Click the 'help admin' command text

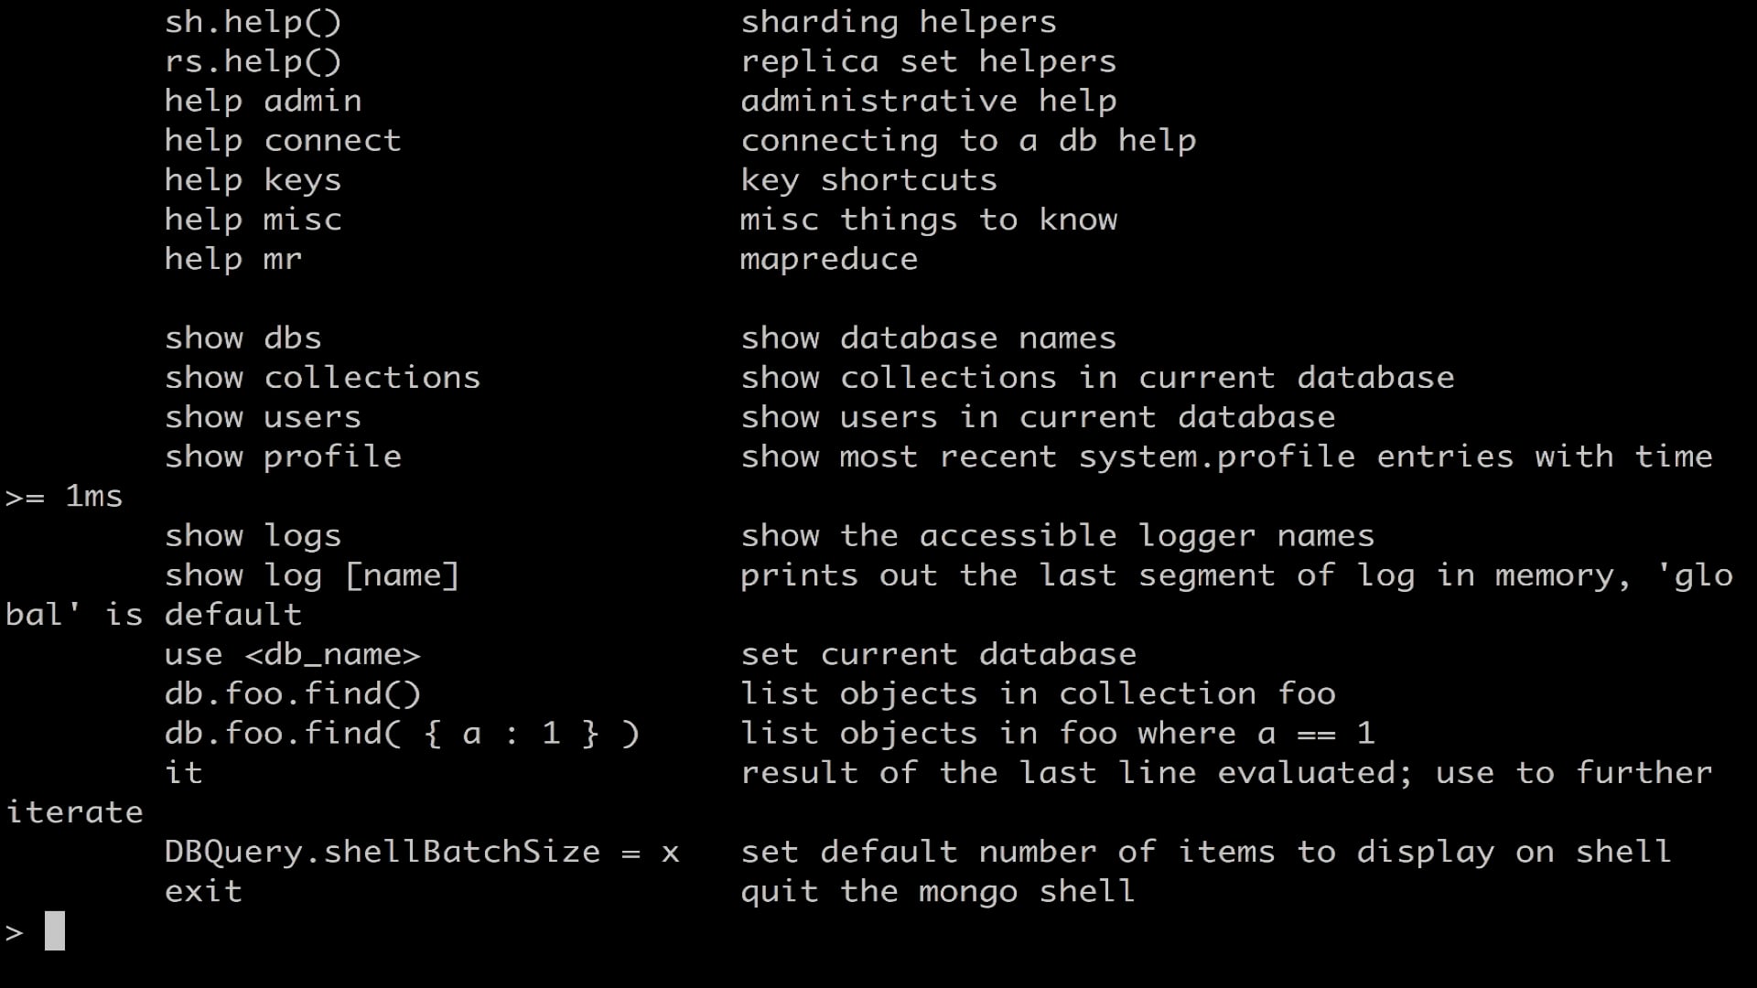(263, 101)
